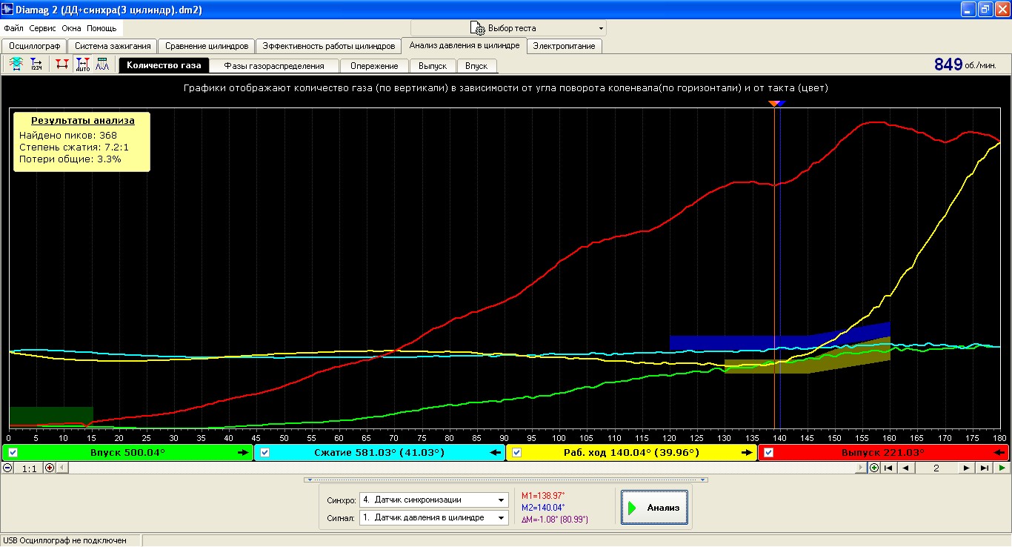Click the peaks detection toolbar icon
The height and width of the screenshot is (547, 1012).
(x=103, y=64)
